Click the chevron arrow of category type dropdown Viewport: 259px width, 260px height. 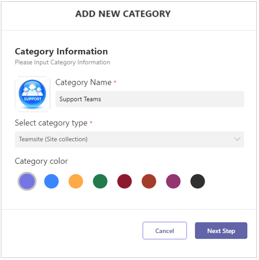point(237,139)
